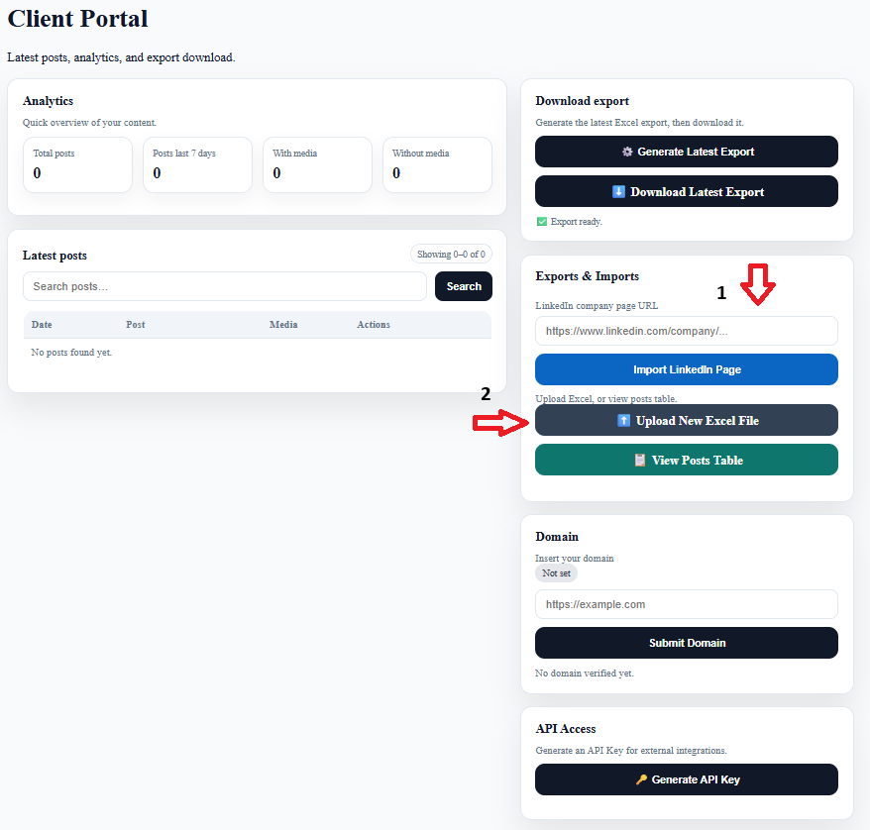This screenshot has height=830, width=870.
Task: Click the download arrow icon on Download Latest Export
Action: pyautogui.click(x=618, y=192)
